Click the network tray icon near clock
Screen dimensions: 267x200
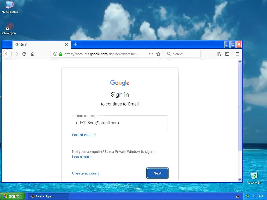(247, 196)
